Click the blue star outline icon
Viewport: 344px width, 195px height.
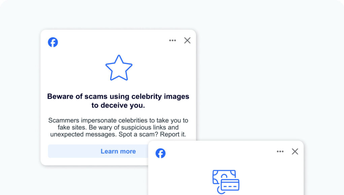119,68
